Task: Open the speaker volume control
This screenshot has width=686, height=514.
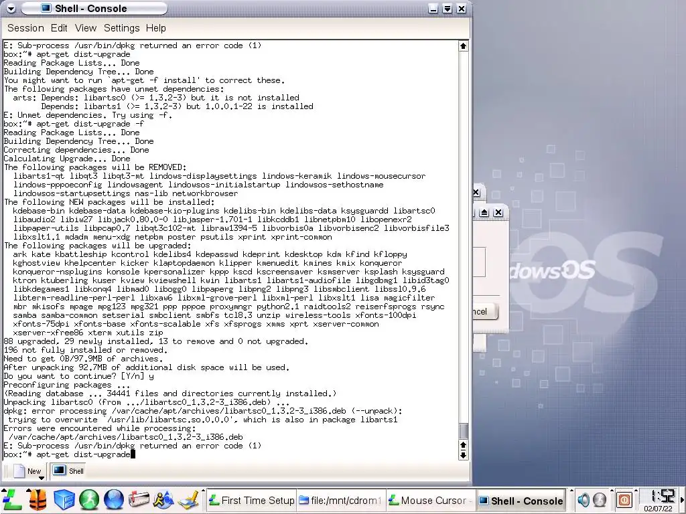Action: (584, 499)
